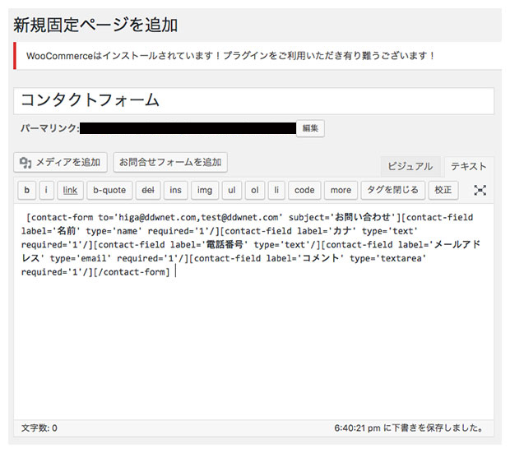This screenshot has width=510, height=453.
Task: Click the 文字数: 0 word count
Action: 39,428
